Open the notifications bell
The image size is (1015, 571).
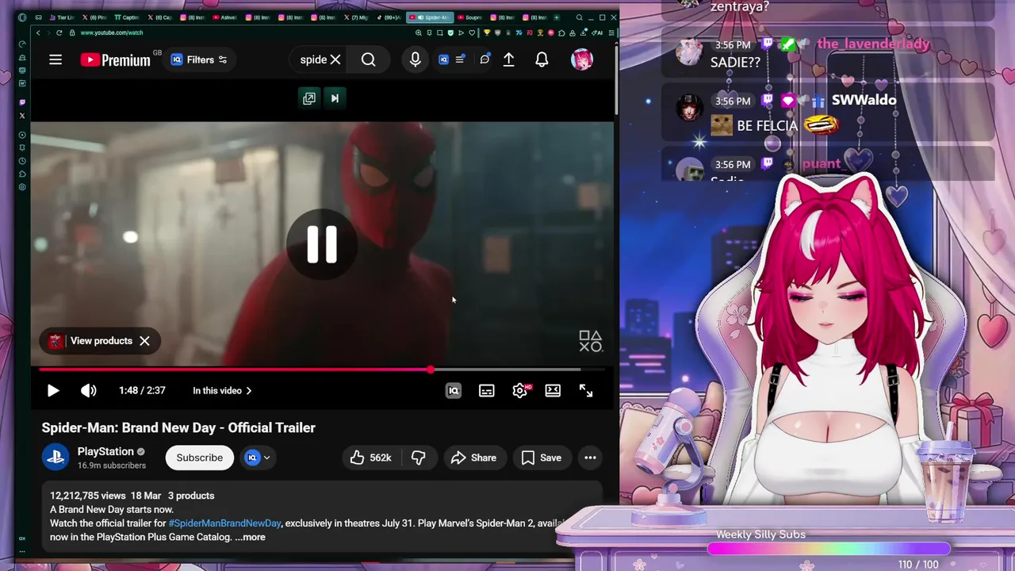click(x=542, y=59)
